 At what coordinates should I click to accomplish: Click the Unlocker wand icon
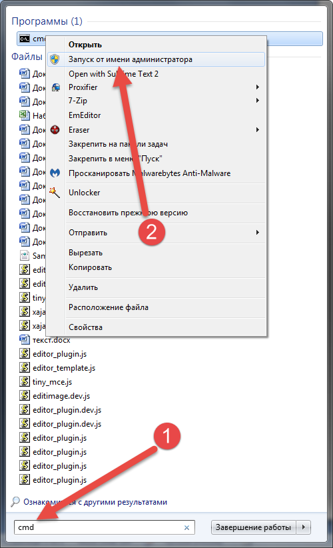[55, 192]
